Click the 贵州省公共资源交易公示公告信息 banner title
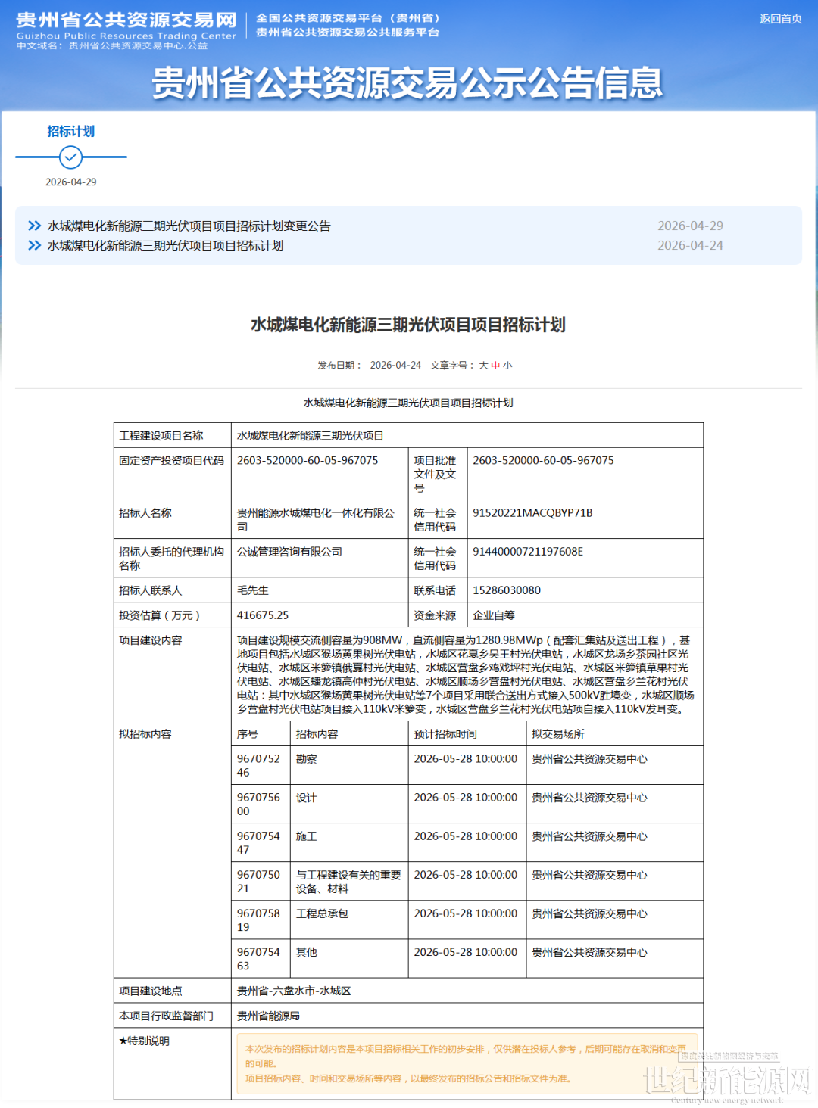Image resolution: width=818 pixels, height=1108 pixels. pos(407,83)
